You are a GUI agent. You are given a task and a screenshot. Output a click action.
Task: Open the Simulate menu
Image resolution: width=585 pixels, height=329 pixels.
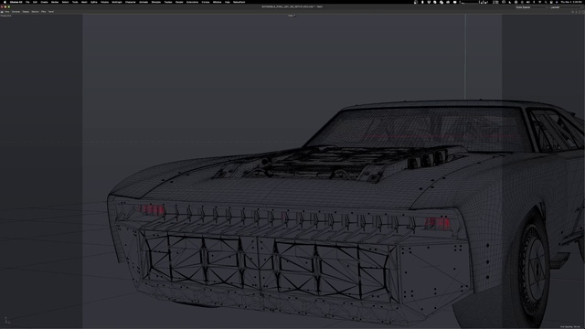point(156,2)
